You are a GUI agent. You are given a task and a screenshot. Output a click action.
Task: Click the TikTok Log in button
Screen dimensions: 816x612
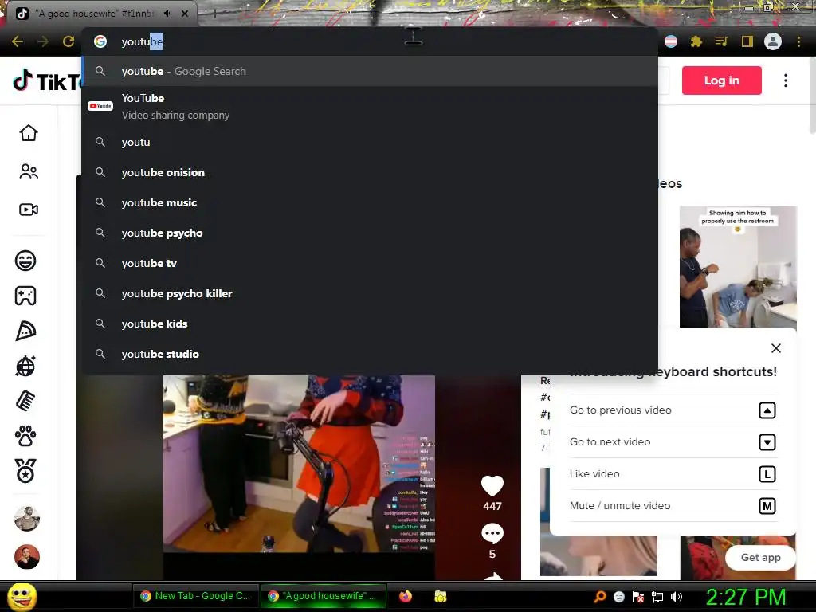point(721,80)
